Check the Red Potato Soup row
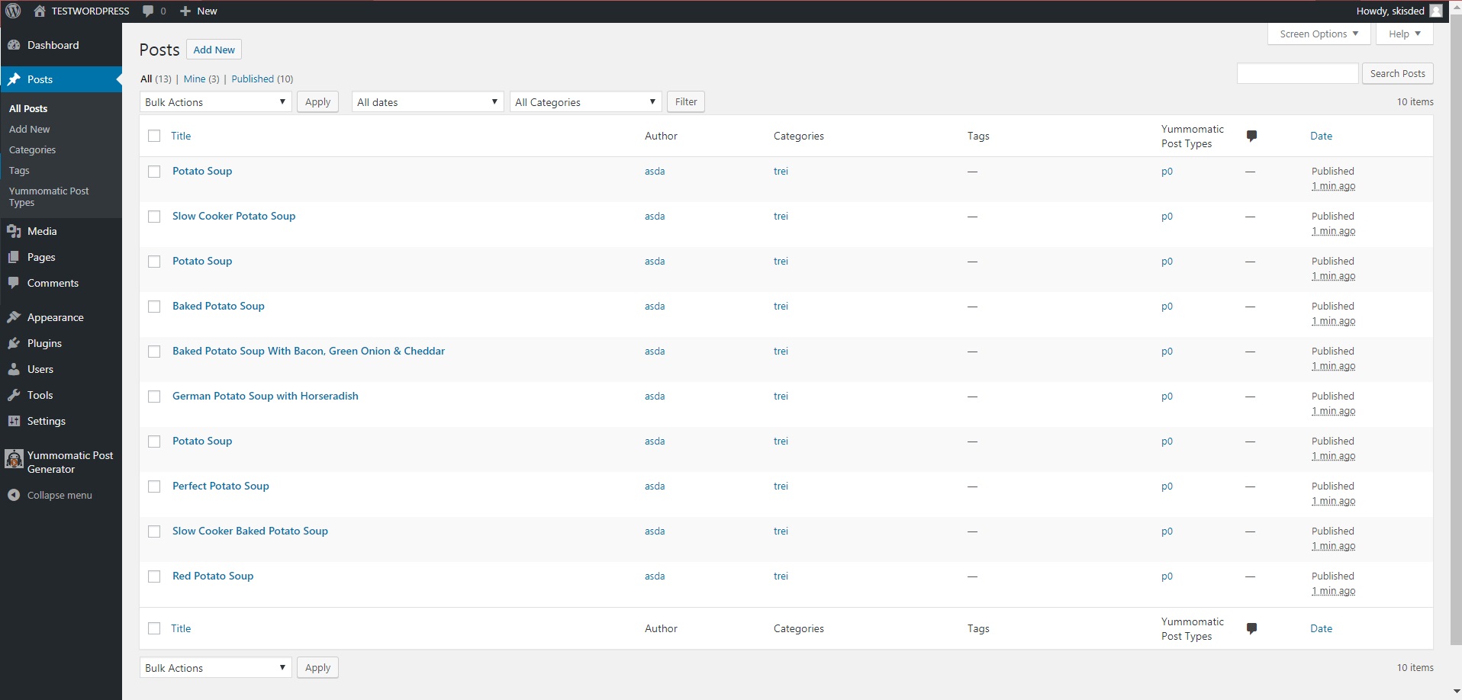The height and width of the screenshot is (700, 1462). (154, 576)
